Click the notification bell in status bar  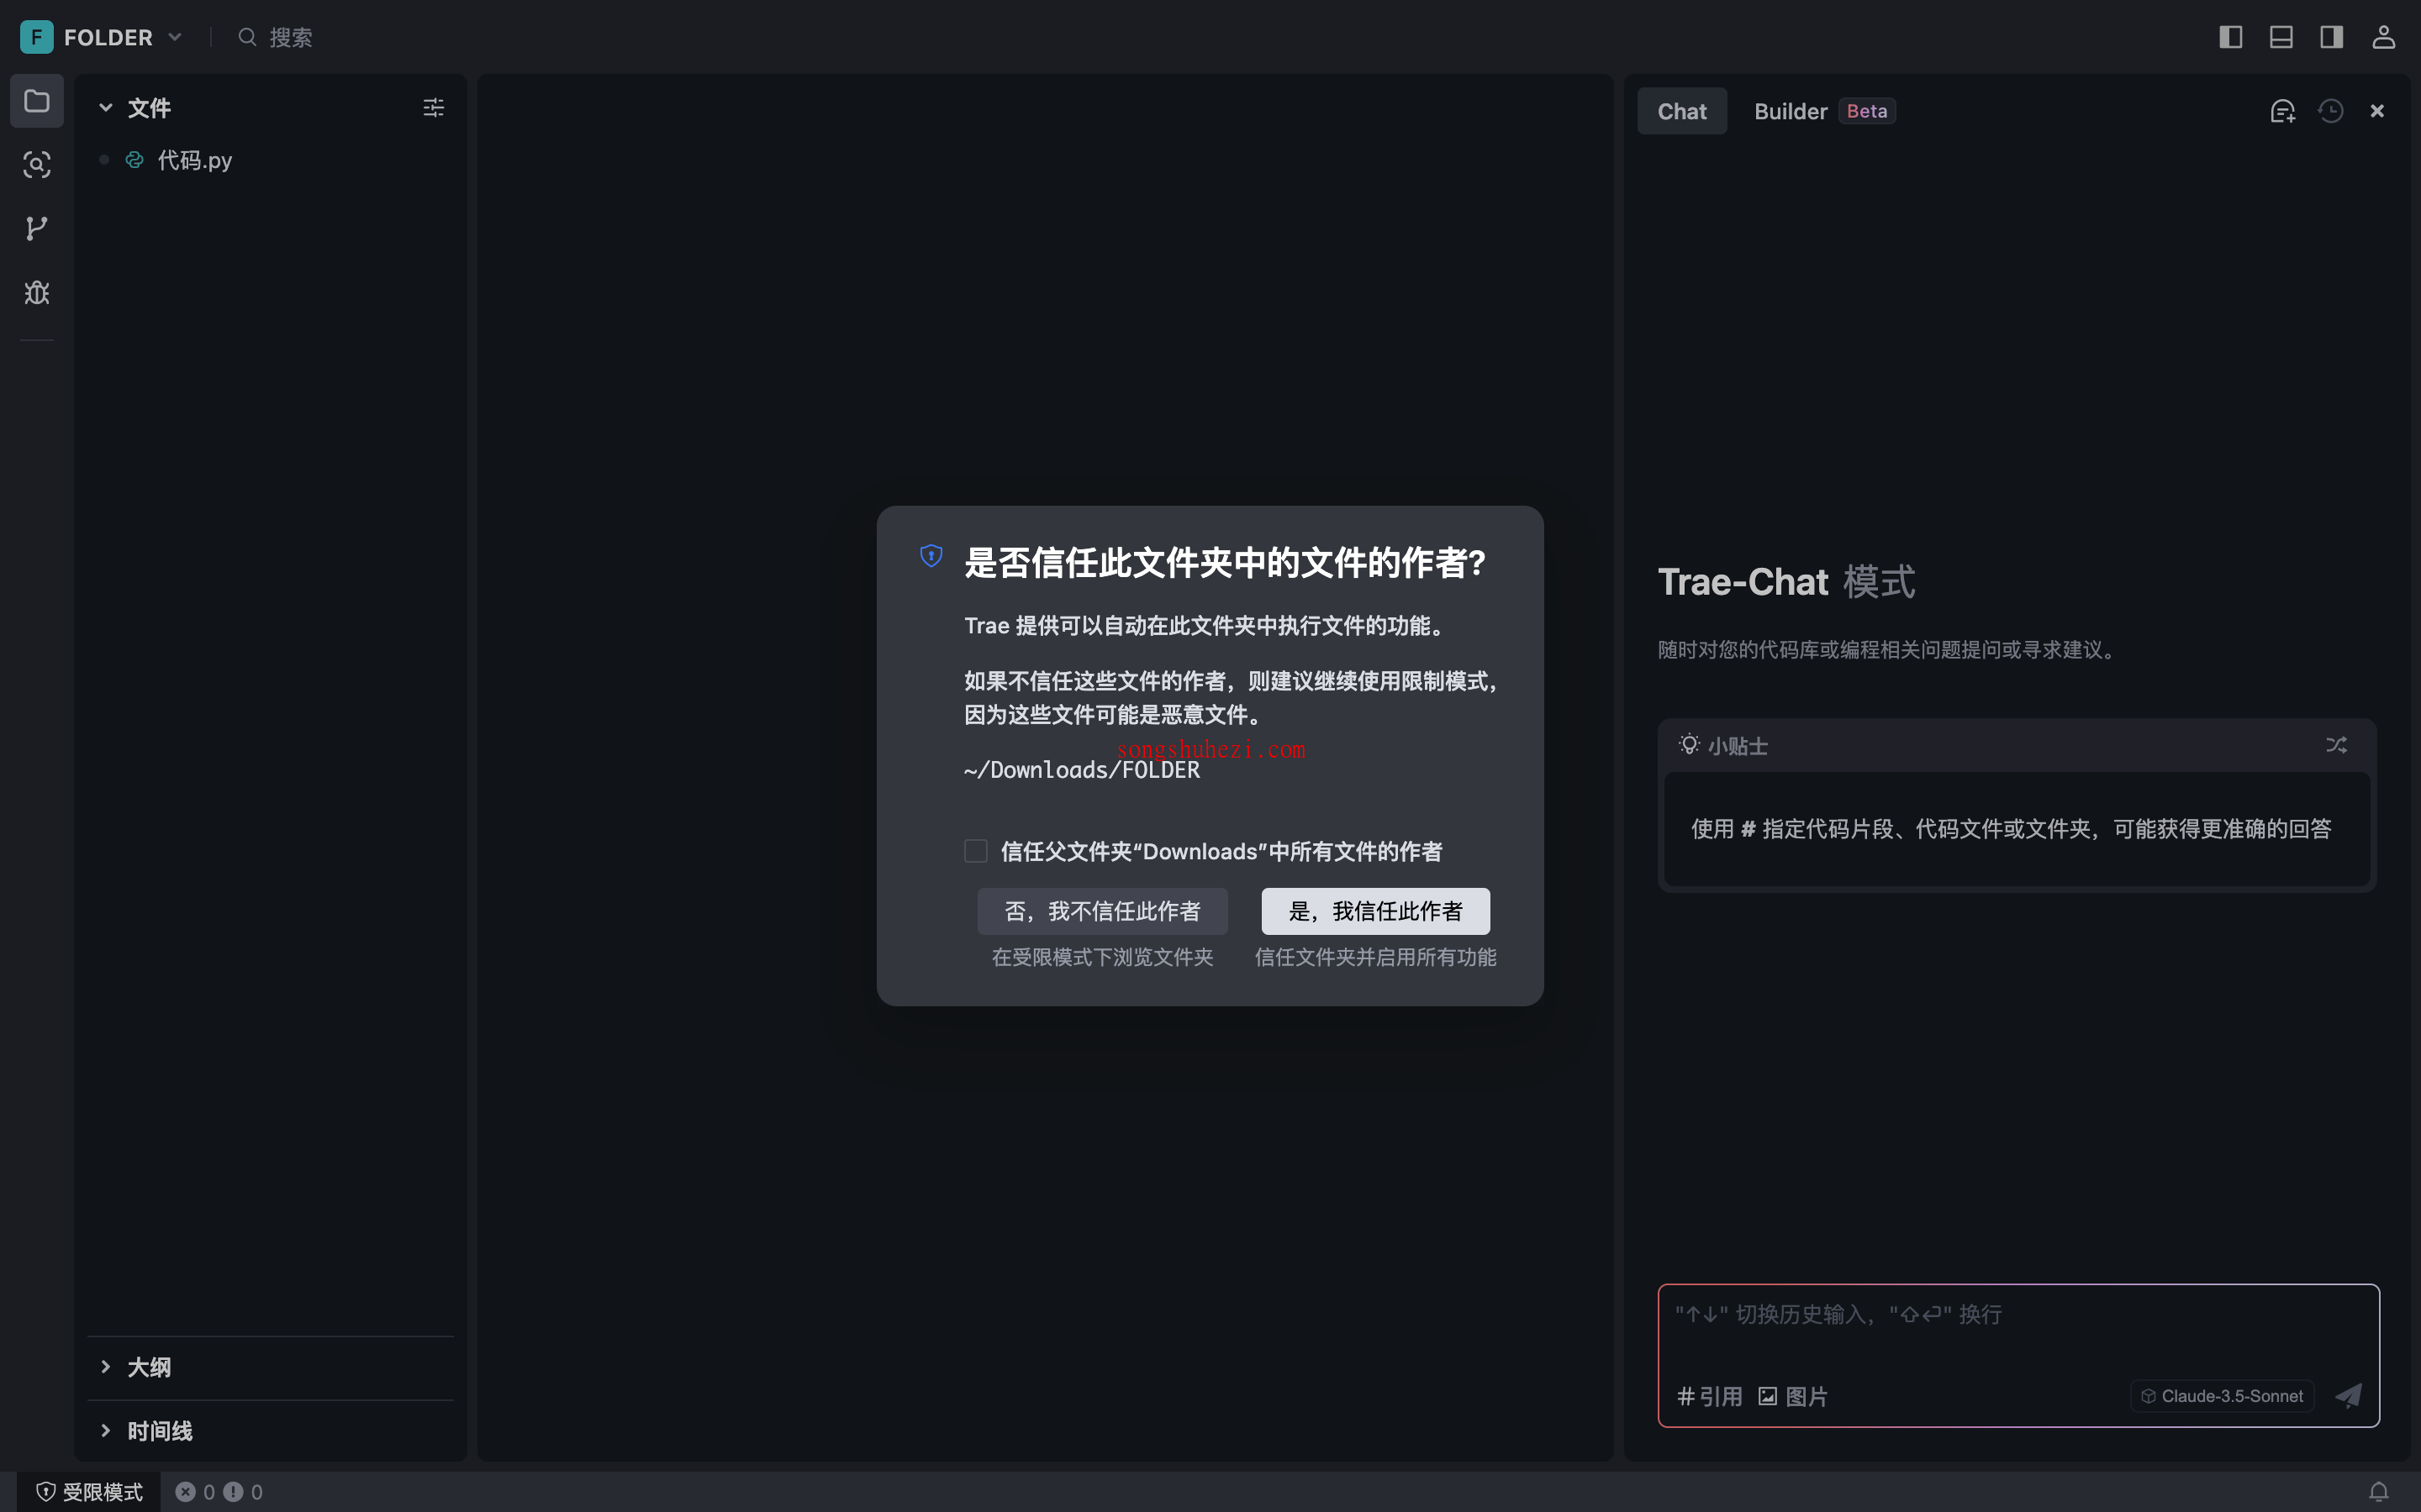[x=2378, y=1491]
